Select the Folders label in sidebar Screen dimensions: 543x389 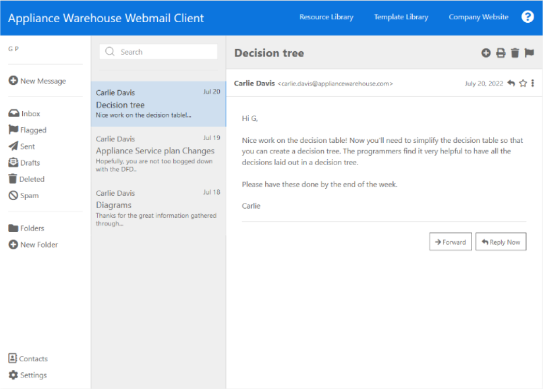(32, 228)
